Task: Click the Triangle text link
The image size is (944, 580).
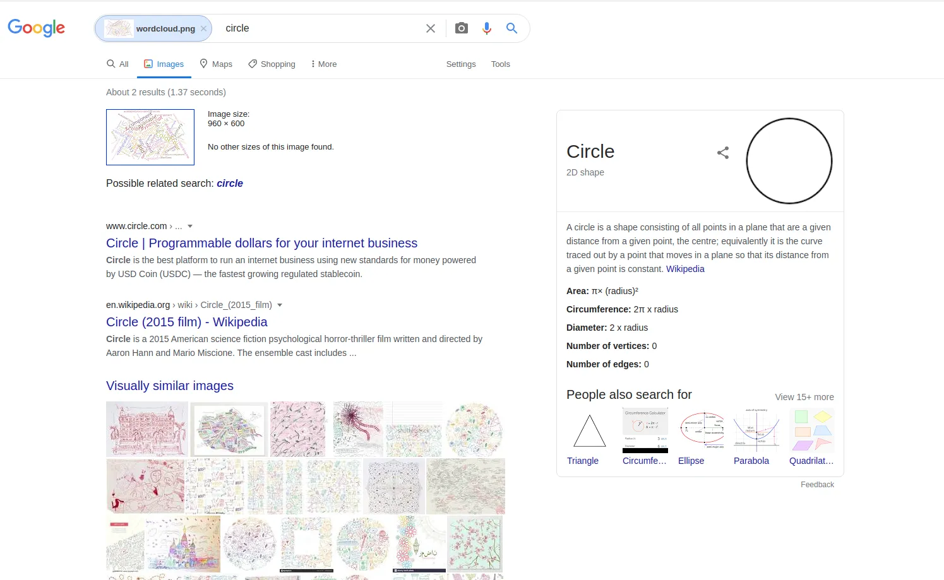Action: (x=583, y=461)
